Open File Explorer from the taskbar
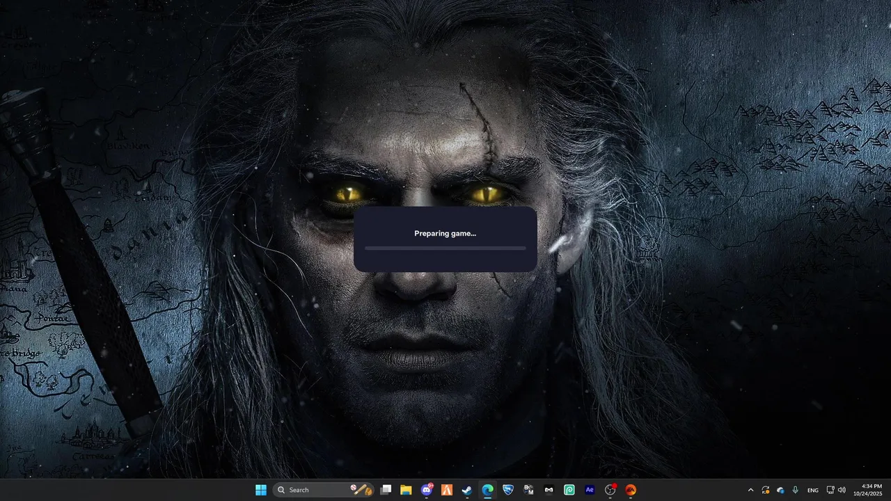 coord(406,490)
